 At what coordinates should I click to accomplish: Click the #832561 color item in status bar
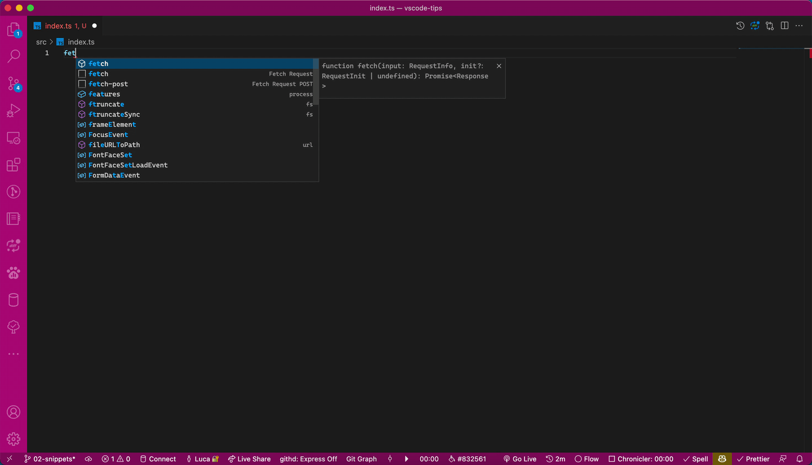(x=467, y=459)
